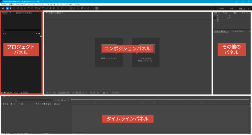Select the Clone Stamp tool
The height and width of the screenshot is (135, 252).
point(50,8)
